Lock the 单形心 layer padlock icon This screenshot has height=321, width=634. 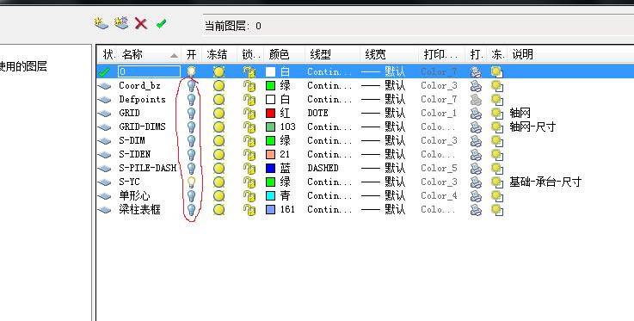(249, 196)
